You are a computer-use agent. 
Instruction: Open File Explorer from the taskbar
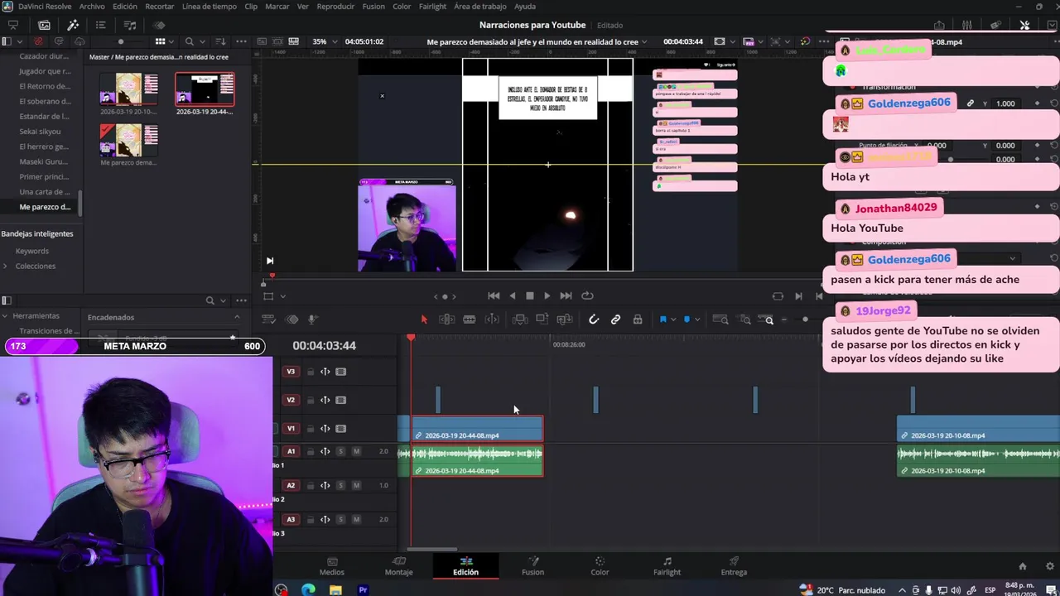coord(335,590)
